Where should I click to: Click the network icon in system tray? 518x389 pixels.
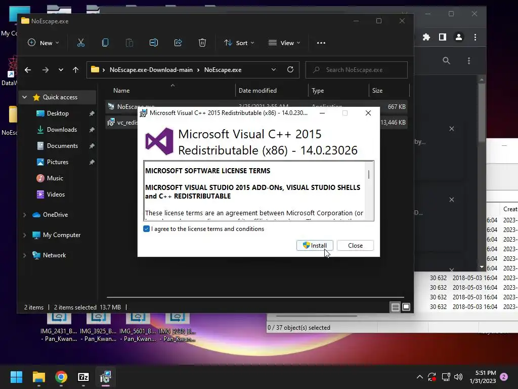click(446, 377)
